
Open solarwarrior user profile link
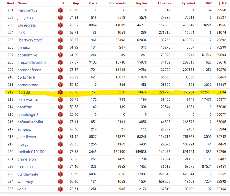click(28, 100)
